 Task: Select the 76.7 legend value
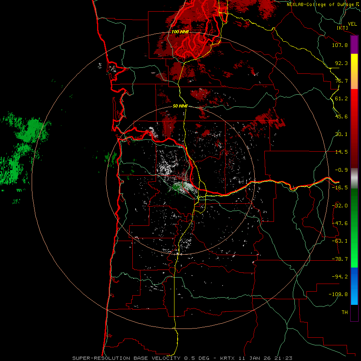pyautogui.click(x=341, y=81)
